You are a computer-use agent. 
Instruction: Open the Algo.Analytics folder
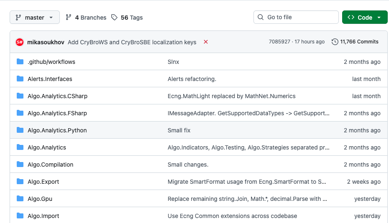click(x=47, y=147)
